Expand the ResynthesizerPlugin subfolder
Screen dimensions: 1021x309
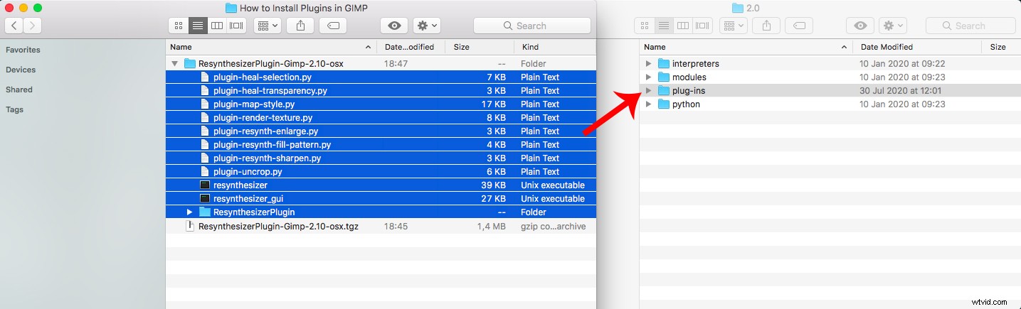189,212
